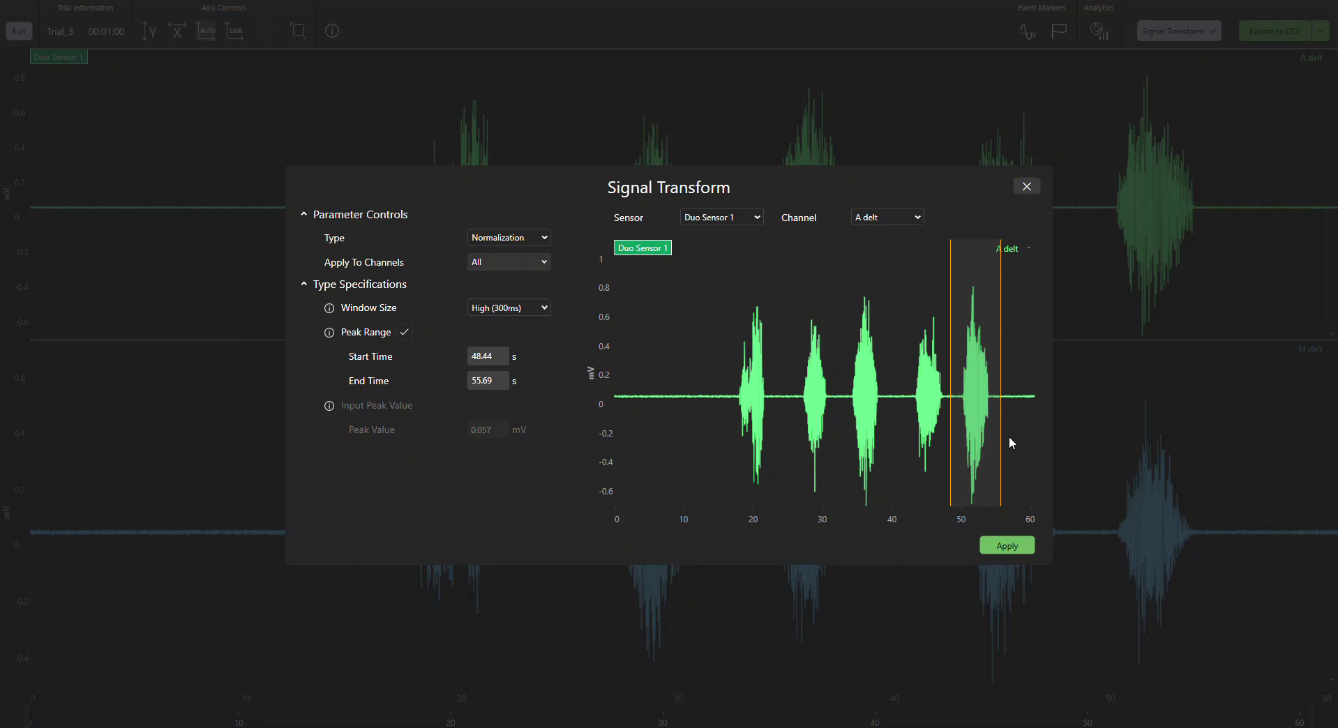1338x728 pixels.
Task: Open the Sensor dropdown in the dialog
Action: [x=721, y=218]
